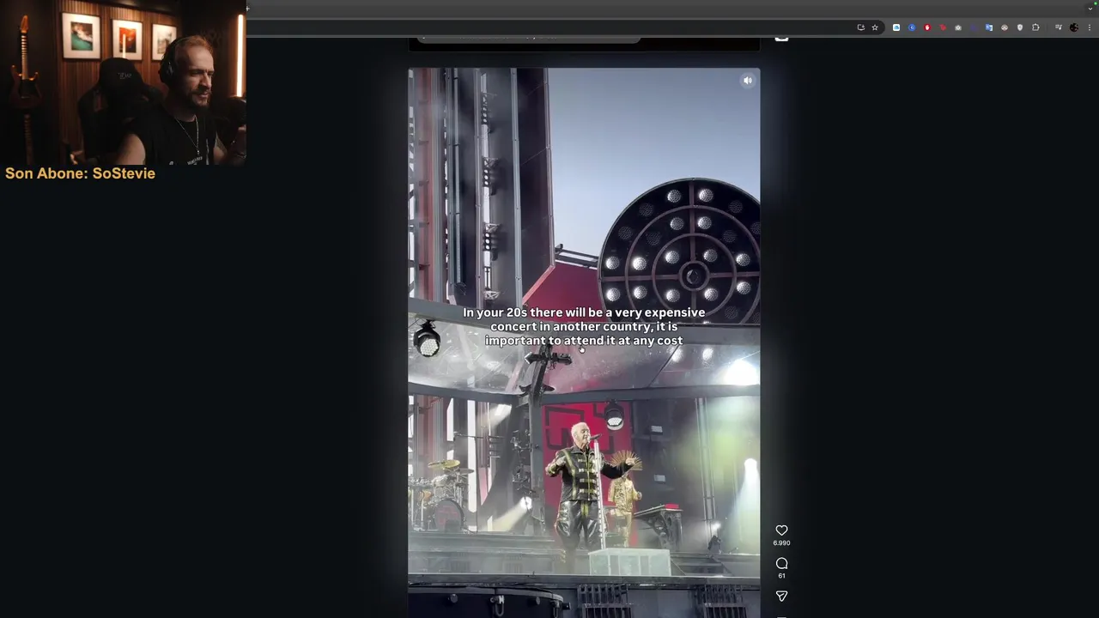Toggle the reel's sound with speaker icon

click(747, 81)
